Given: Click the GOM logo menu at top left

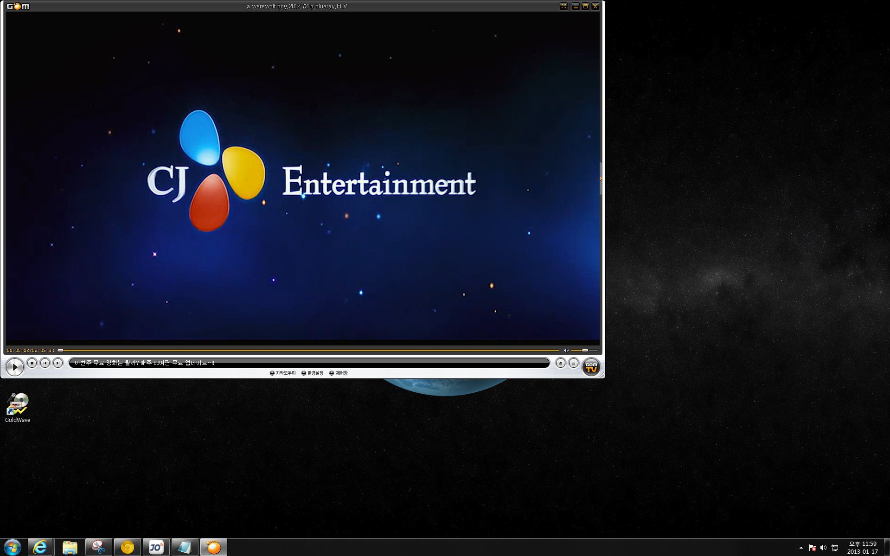Looking at the screenshot, I should pyautogui.click(x=18, y=6).
